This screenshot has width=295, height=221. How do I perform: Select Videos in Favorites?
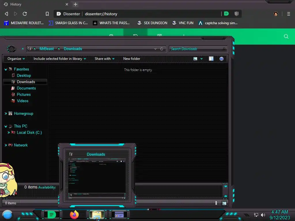point(22,101)
